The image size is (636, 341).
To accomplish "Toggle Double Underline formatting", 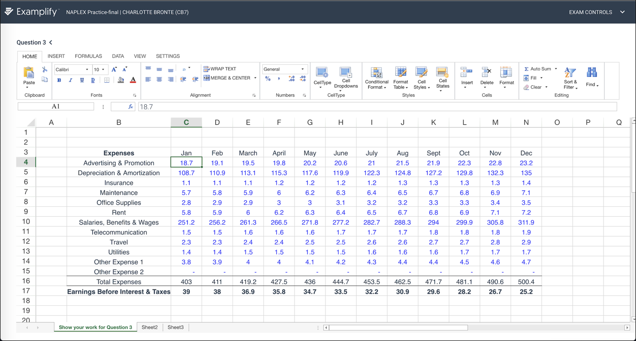I will [x=93, y=80].
